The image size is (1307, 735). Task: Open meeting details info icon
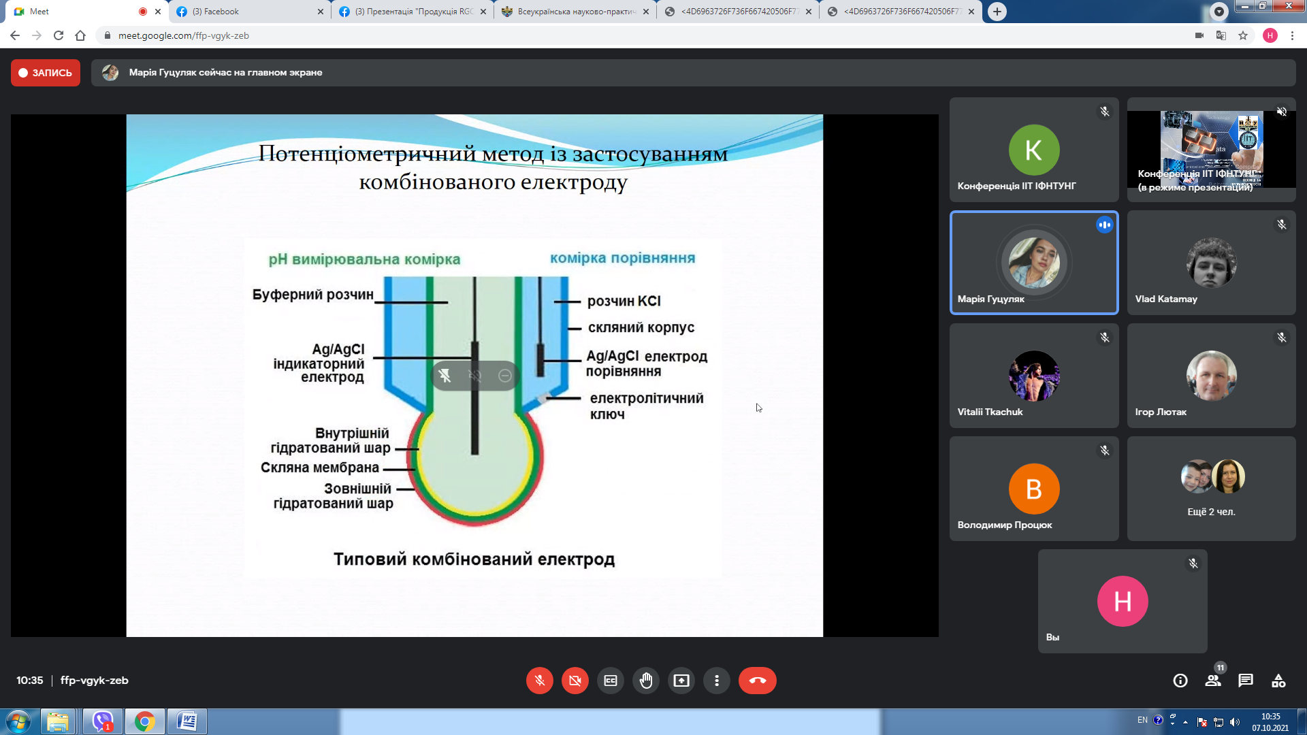coord(1180,681)
